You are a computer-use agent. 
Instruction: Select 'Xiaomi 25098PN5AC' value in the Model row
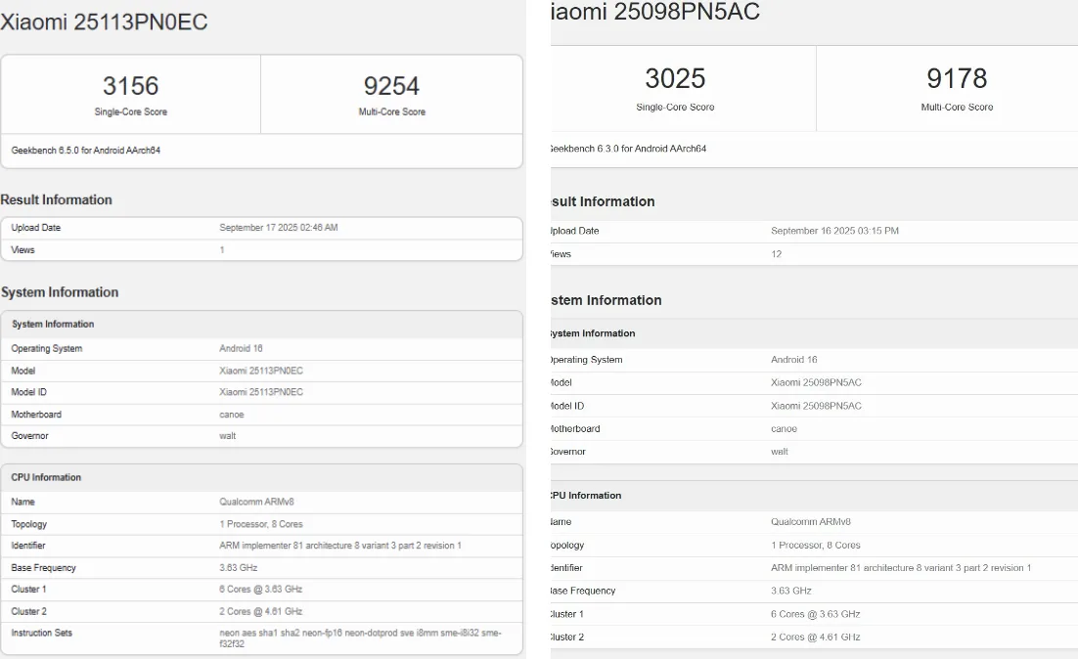coord(816,382)
